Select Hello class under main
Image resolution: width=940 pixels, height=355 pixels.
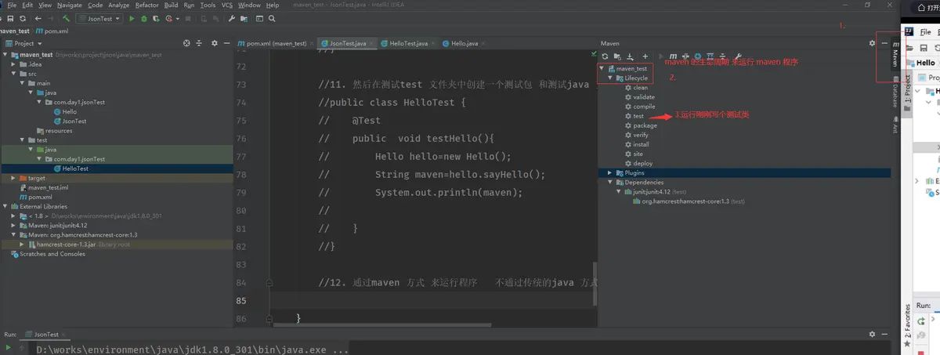point(69,111)
